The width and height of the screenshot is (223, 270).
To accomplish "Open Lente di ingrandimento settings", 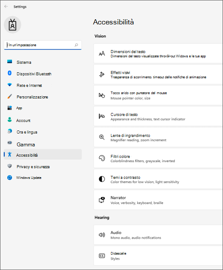I will pos(158,137).
